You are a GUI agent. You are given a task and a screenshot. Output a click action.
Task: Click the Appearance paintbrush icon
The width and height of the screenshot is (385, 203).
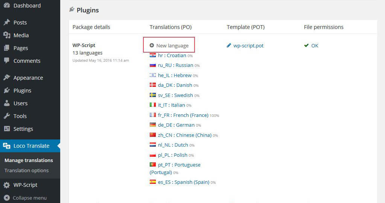tap(7, 77)
